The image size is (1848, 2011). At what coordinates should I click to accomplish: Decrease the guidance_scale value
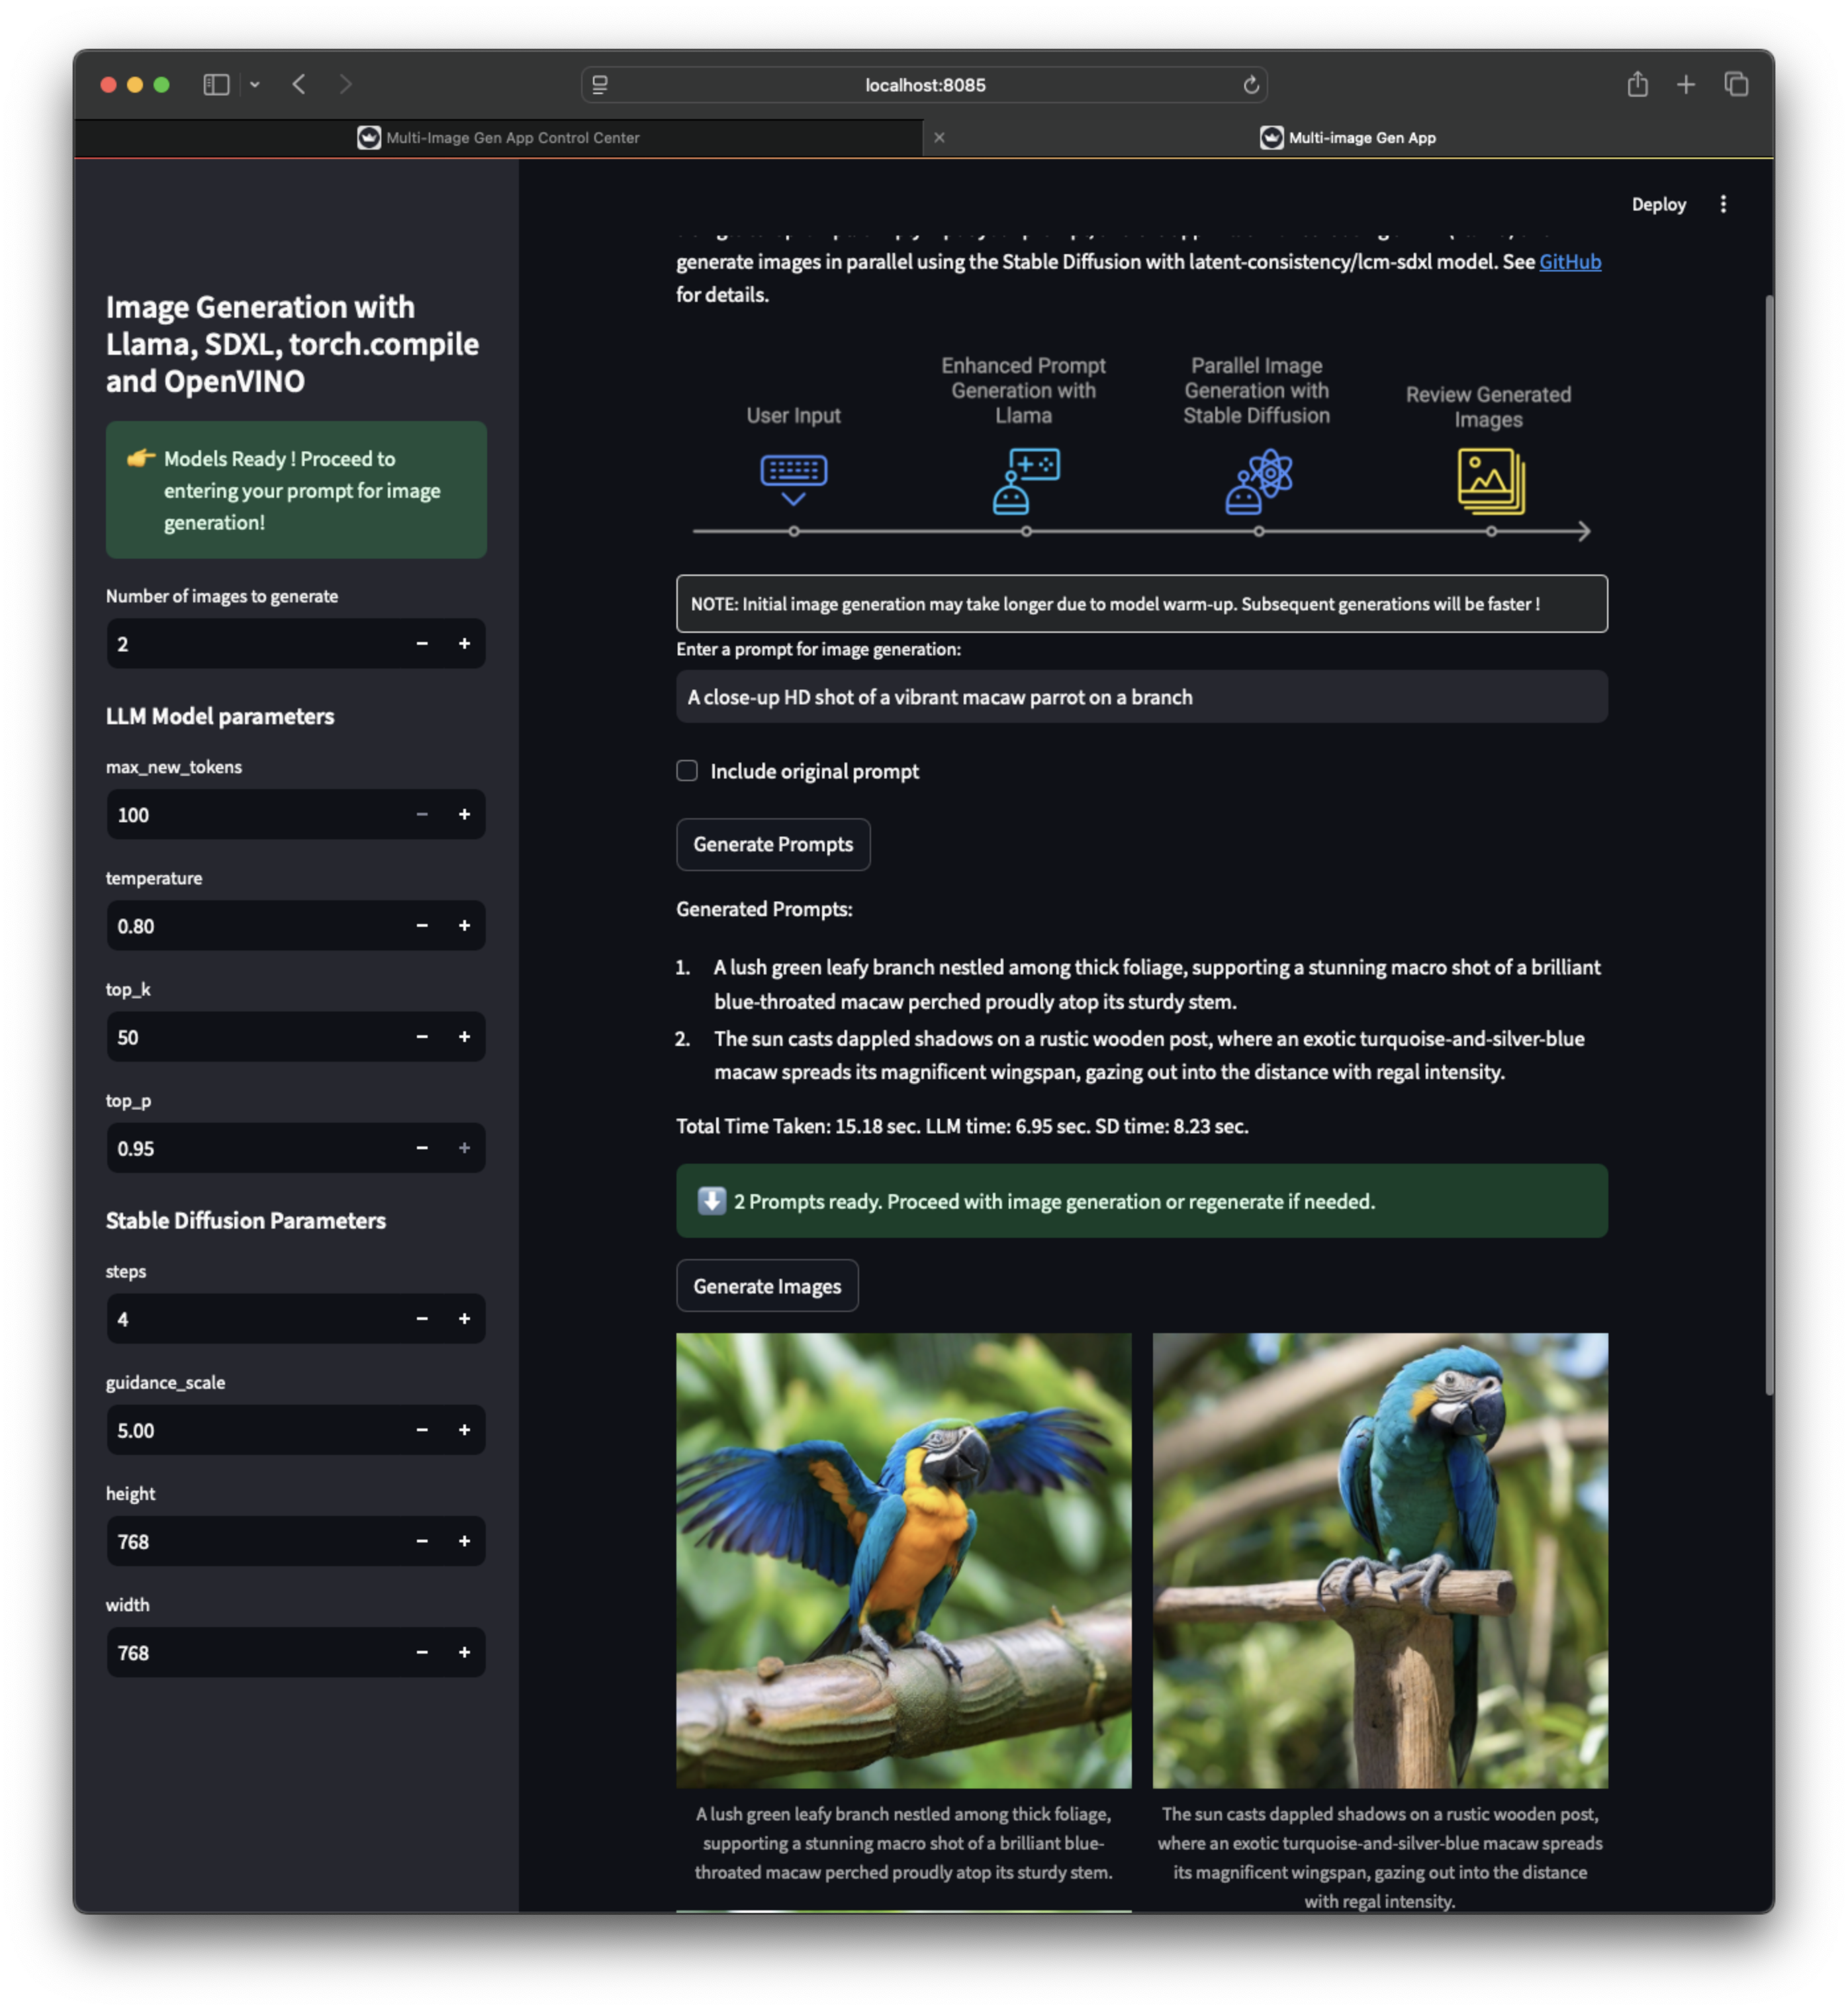[x=422, y=1430]
